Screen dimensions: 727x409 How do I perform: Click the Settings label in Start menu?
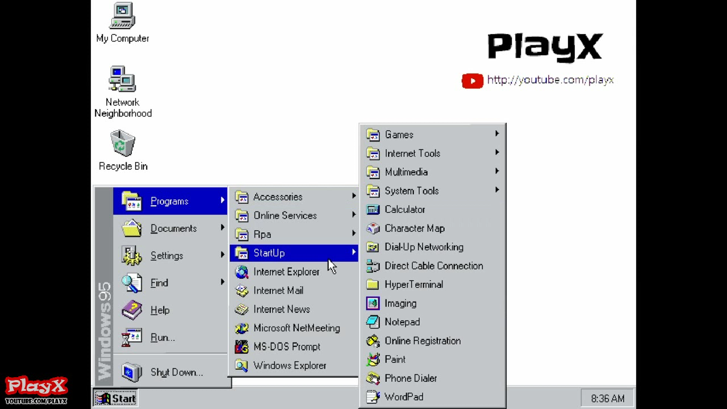pyautogui.click(x=166, y=256)
